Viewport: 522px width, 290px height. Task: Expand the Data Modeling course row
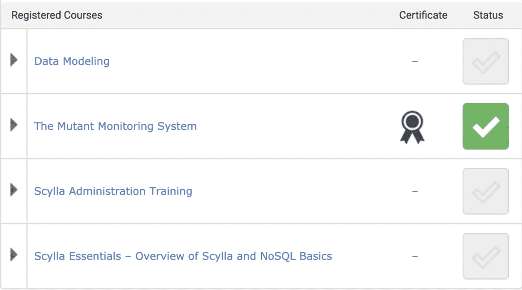(x=14, y=60)
